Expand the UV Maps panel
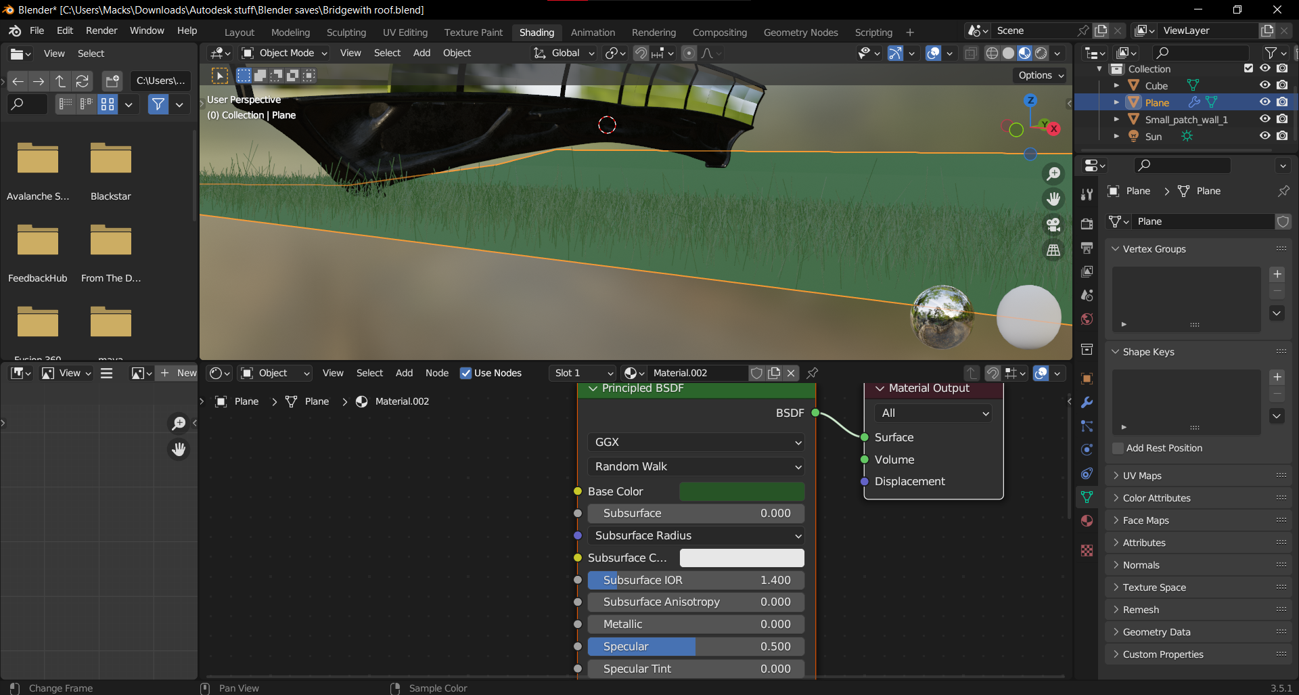This screenshot has width=1299, height=695. click(x=1198, y=476)
